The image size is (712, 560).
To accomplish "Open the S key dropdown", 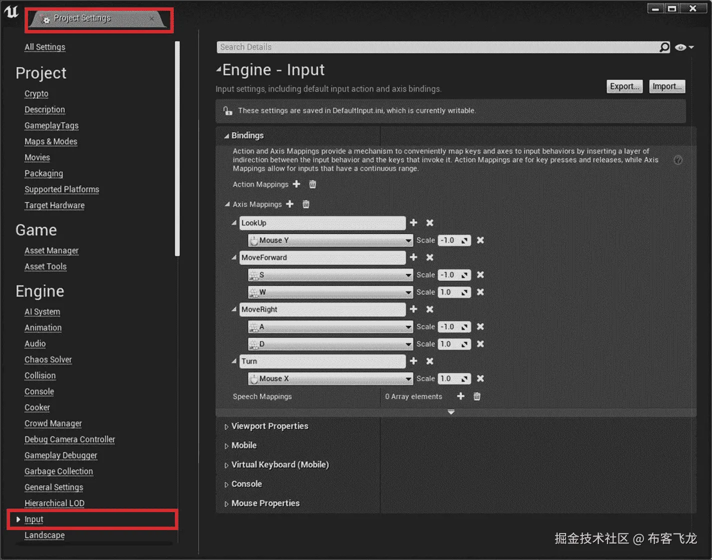I will point(331,275).
